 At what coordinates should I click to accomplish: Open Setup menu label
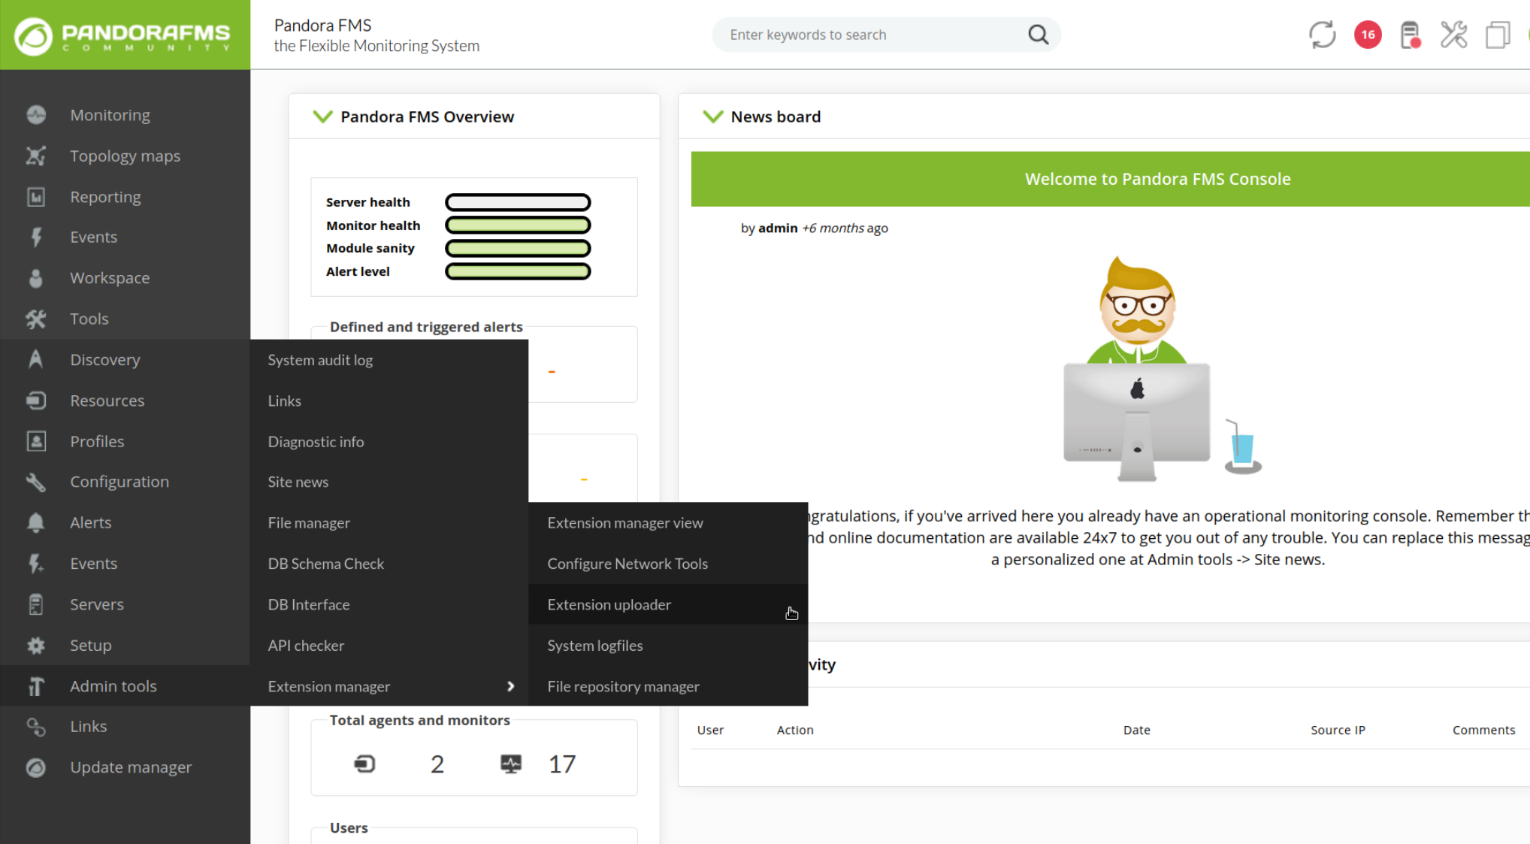point(90,645)
